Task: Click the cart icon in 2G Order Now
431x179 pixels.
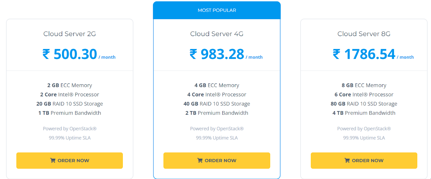Action: 53,160
